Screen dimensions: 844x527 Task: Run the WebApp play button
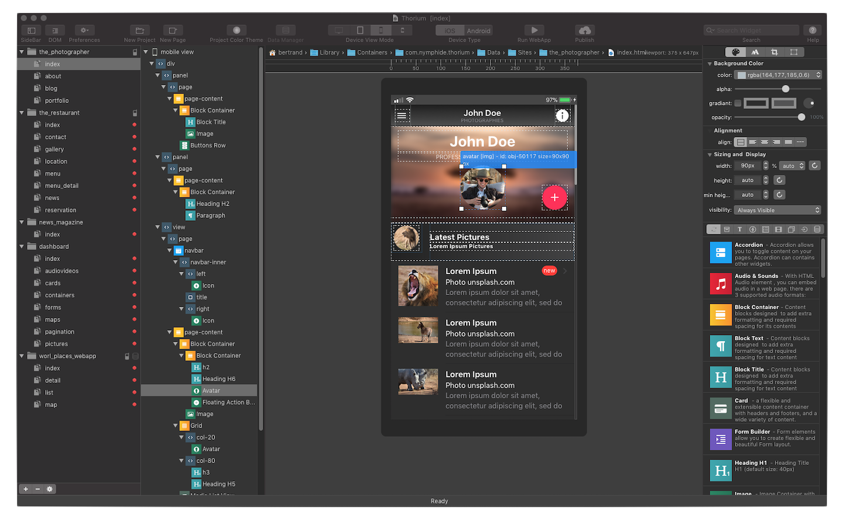(534, 30)
